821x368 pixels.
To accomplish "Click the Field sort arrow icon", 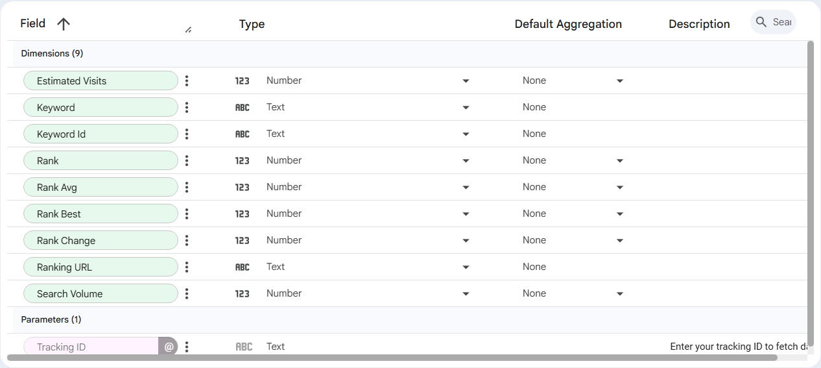I will coord(63,24).
